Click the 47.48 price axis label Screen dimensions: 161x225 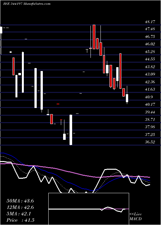(x=150, y=29)
